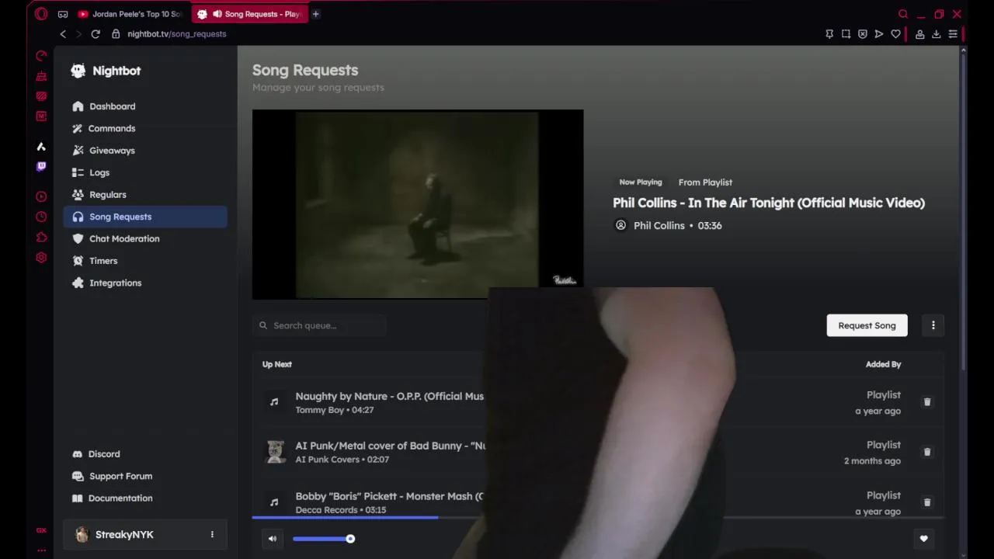The width and height of the screenshot is (994, 559).
Task: Take a snapshot with the toolbar snapshot icon
Action: pos(846,34)
